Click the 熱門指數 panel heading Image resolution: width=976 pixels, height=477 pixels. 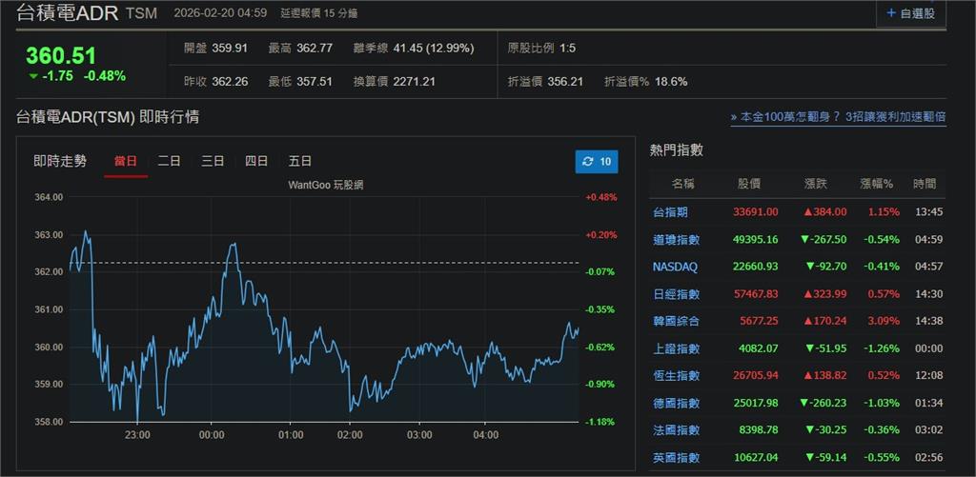(677, 149)
